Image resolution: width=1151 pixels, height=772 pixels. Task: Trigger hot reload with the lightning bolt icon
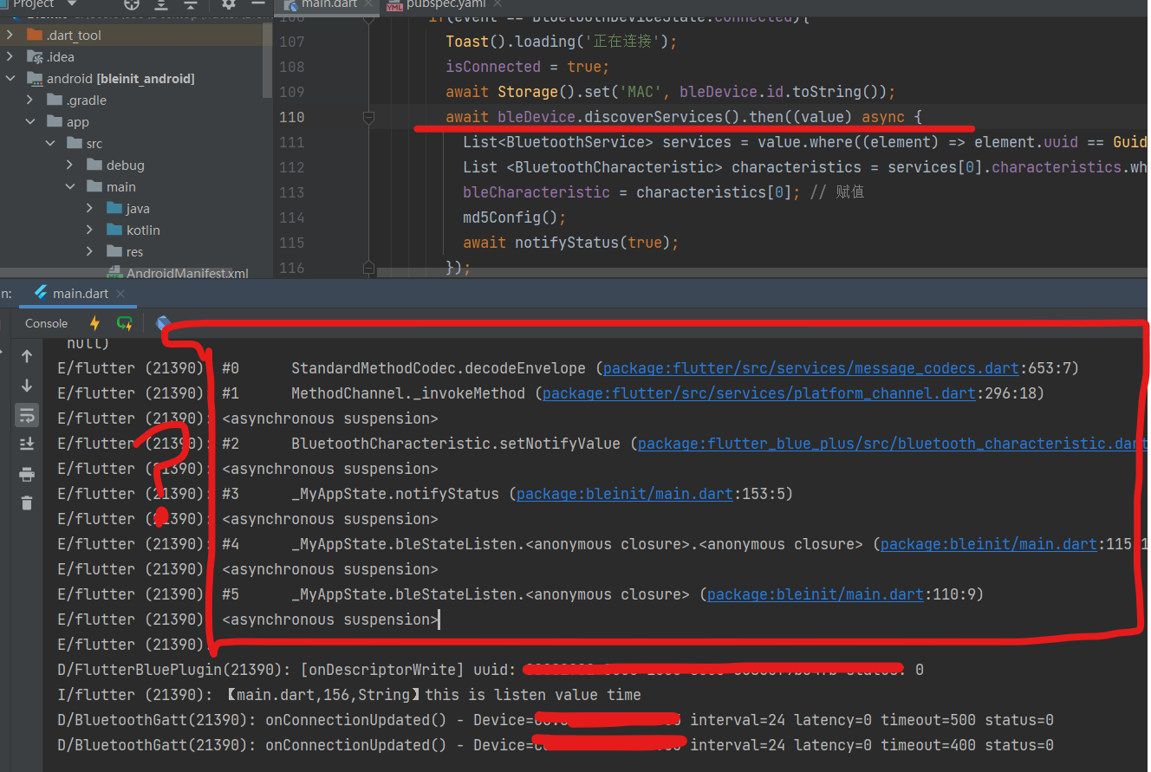[x=94, y=322]
